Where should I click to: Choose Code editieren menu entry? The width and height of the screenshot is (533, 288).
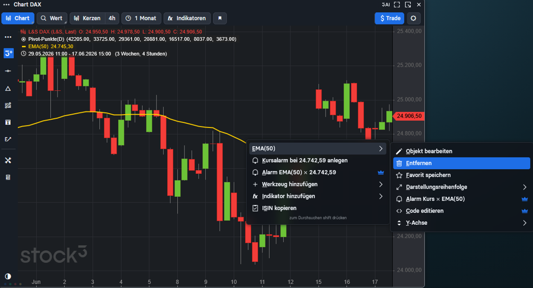tap(462, 211)
